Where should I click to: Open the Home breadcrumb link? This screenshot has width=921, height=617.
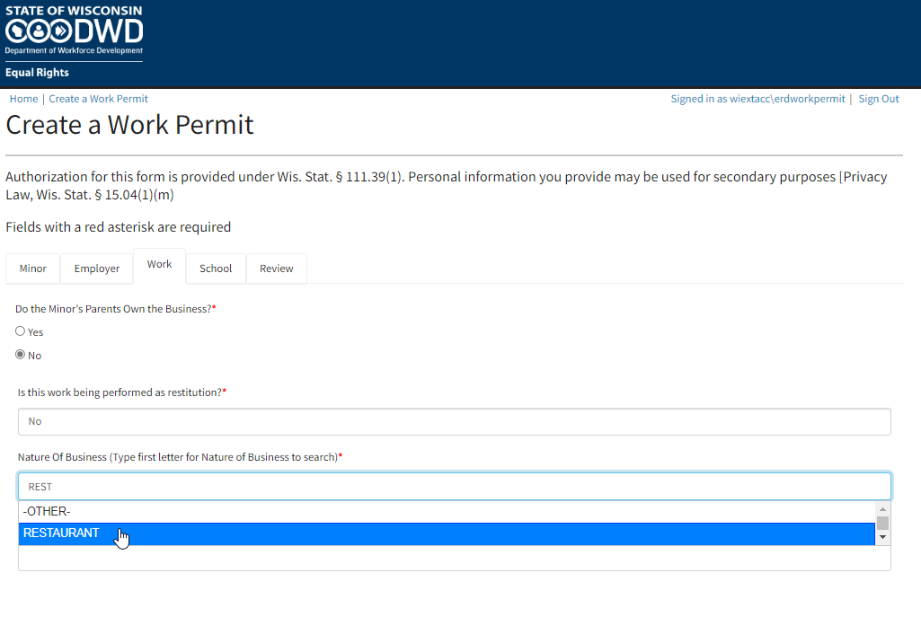(23, 99)
